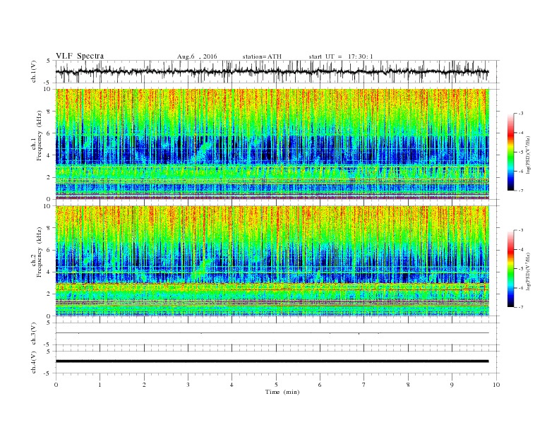Click the "VLF Spectra" plot title
Screen dimensions: 559x432
(80, 56)
